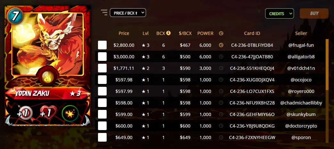Image resolution: width=334 pixels, height=149 pixels.
Task: Click the clock icon in column header
Action: (221, 33)
